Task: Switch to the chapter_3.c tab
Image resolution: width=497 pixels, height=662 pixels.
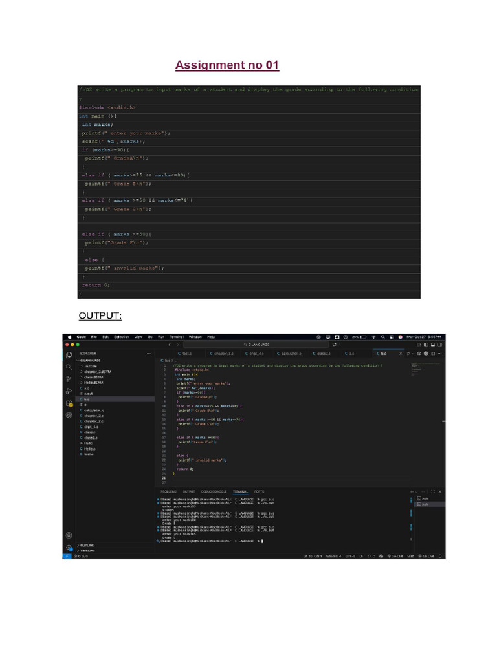Action: [222, 354]
